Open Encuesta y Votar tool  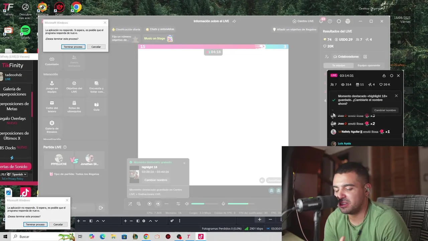click(x=96, y=87)
